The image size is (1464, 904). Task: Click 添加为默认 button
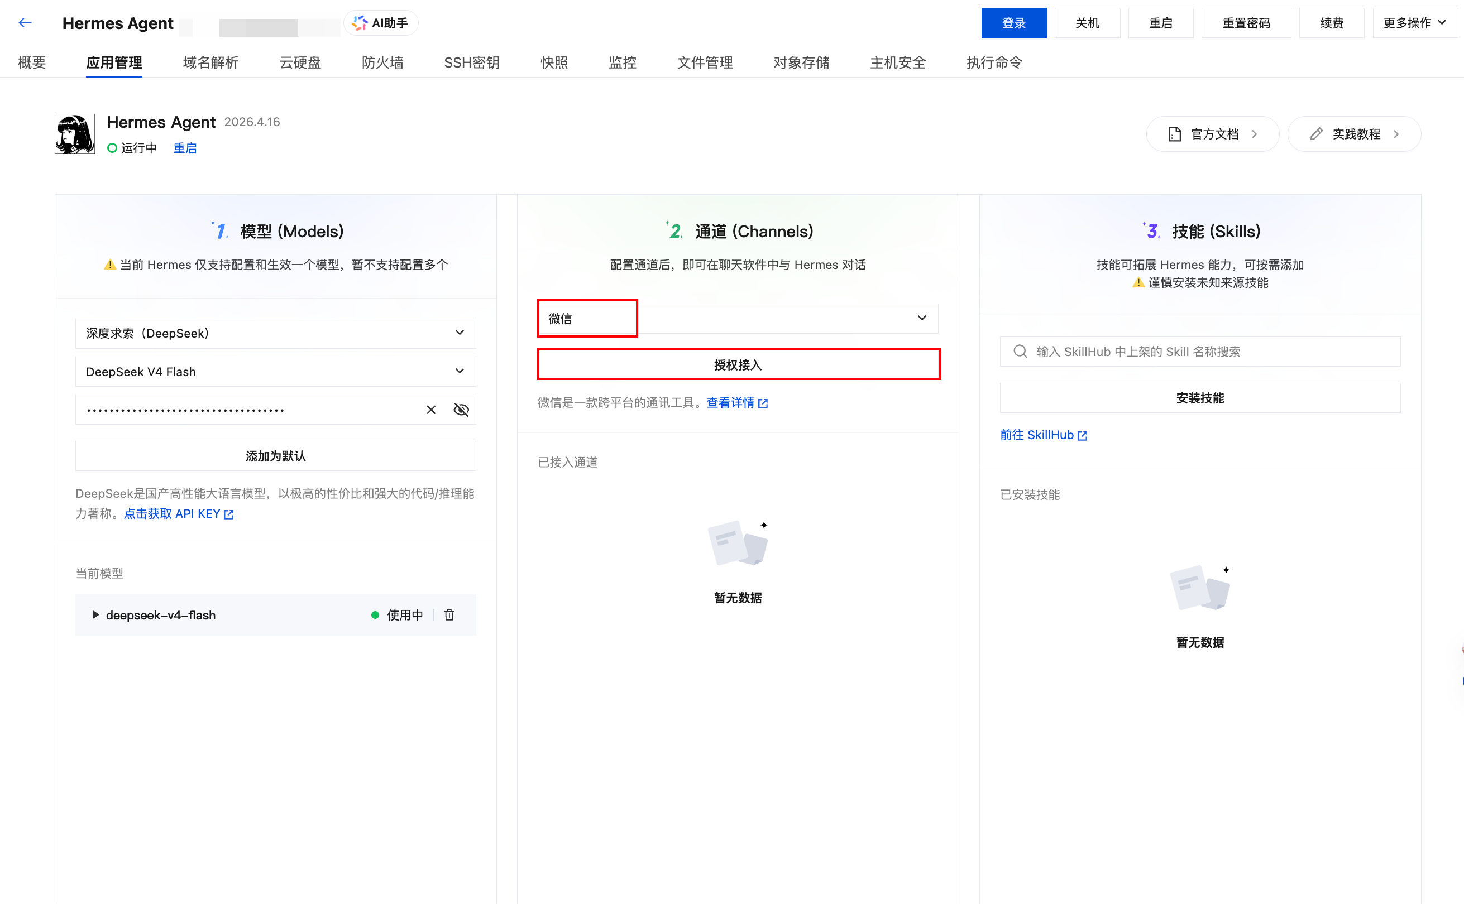tap(276, 455)
